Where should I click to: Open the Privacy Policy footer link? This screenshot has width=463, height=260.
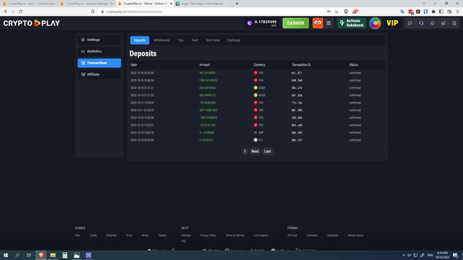[208, 235]
